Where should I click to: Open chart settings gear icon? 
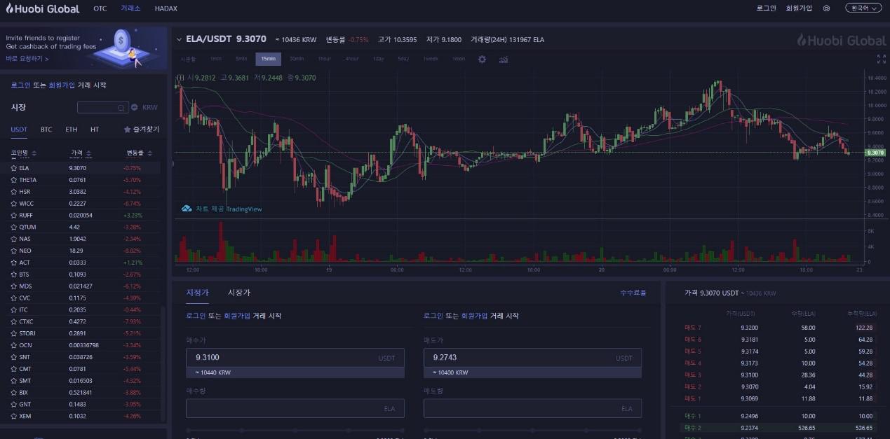482,59
